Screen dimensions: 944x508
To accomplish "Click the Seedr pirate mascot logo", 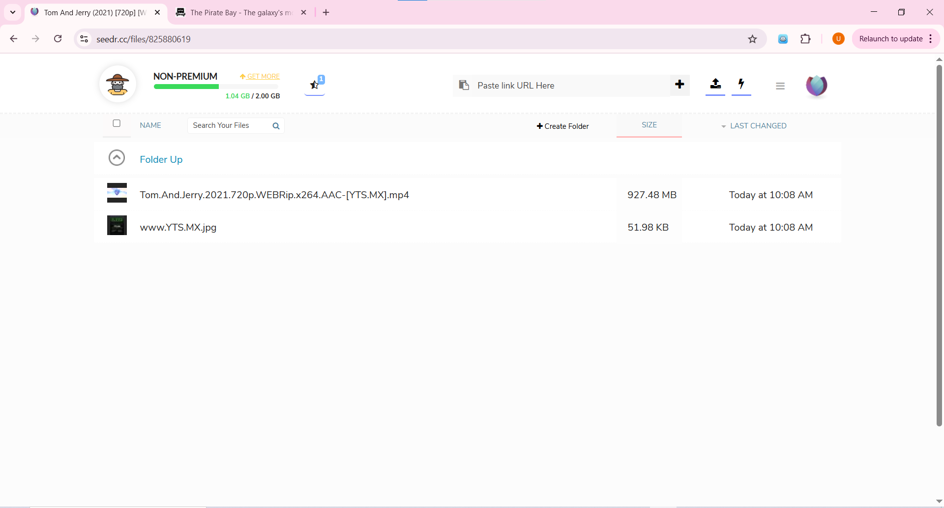I will pos(118,84).
